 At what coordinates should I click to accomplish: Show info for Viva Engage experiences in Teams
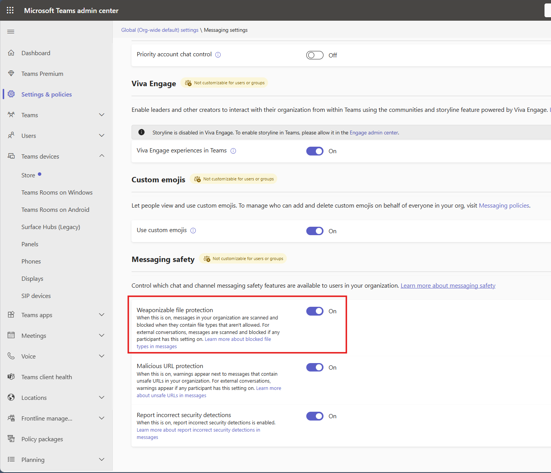point(233,151)
